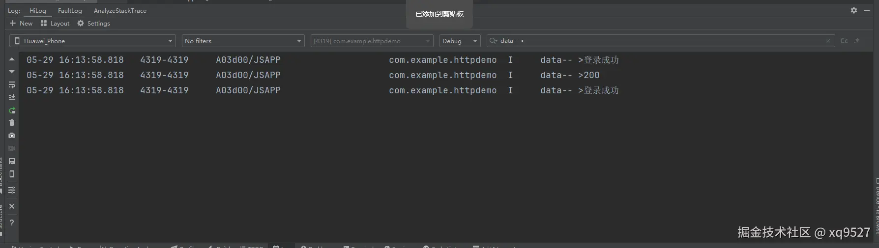Open log panel gear options

pyautogui.click(x=854, y=10)
